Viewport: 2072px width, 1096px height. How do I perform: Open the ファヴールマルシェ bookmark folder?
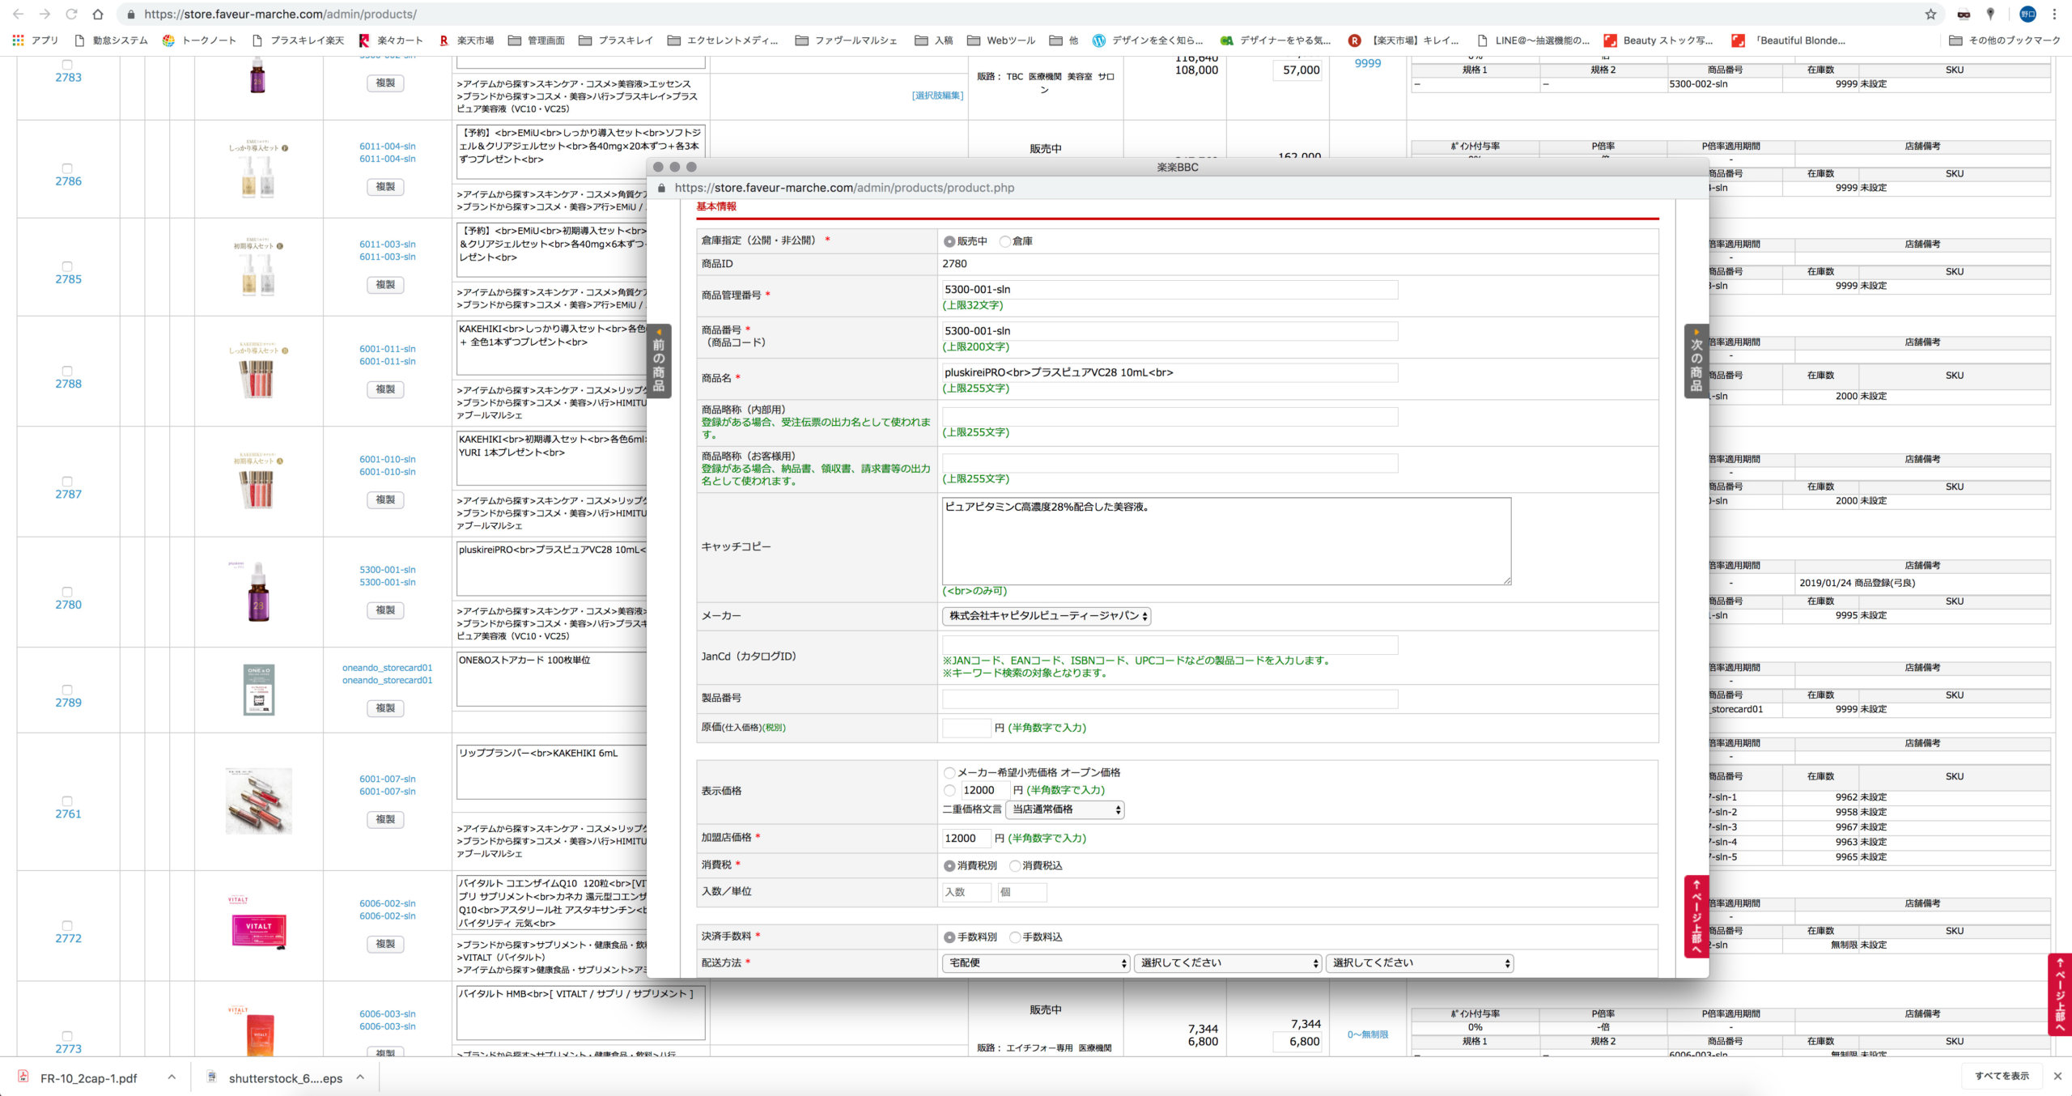pos(847,40)
